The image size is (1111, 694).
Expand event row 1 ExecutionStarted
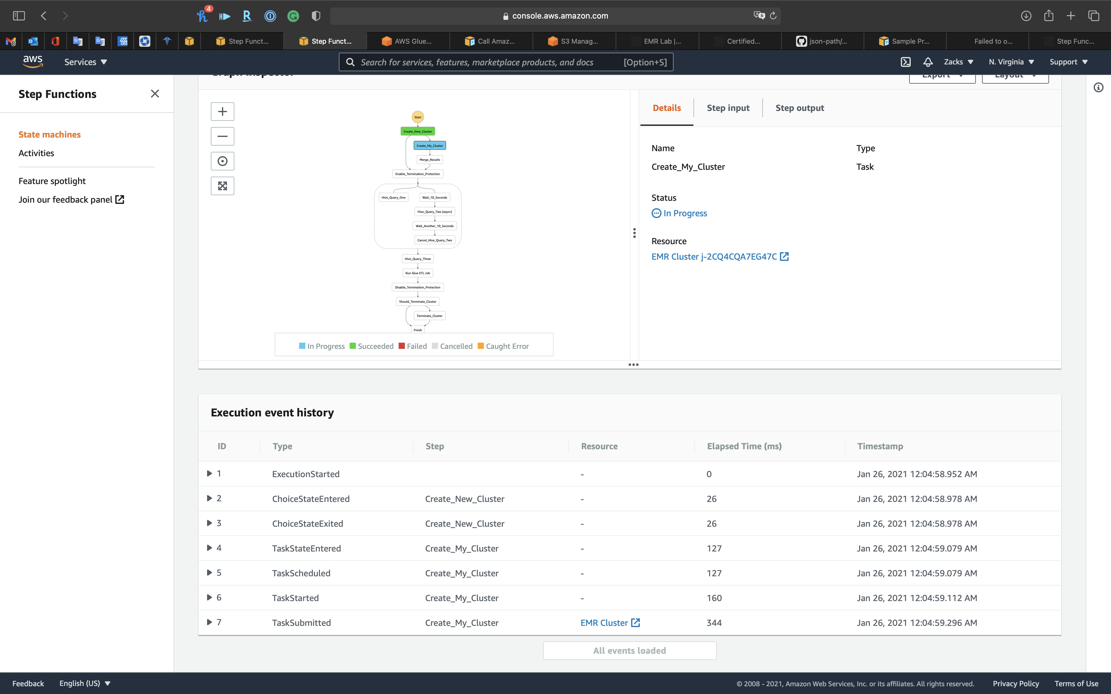pos(209,473)
